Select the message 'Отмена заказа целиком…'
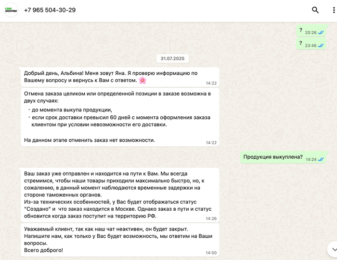Screen dimensions: 337x260 point(120,117)
